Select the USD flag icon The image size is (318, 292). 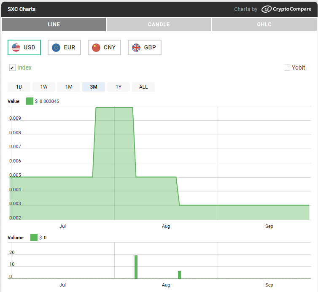pos(16,47)
